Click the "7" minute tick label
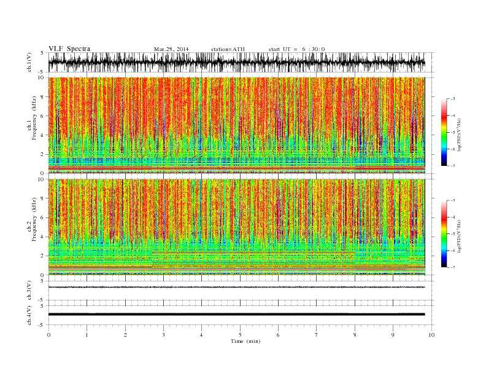Viewport: 486px width, 376px height. (x=317, y=335)
